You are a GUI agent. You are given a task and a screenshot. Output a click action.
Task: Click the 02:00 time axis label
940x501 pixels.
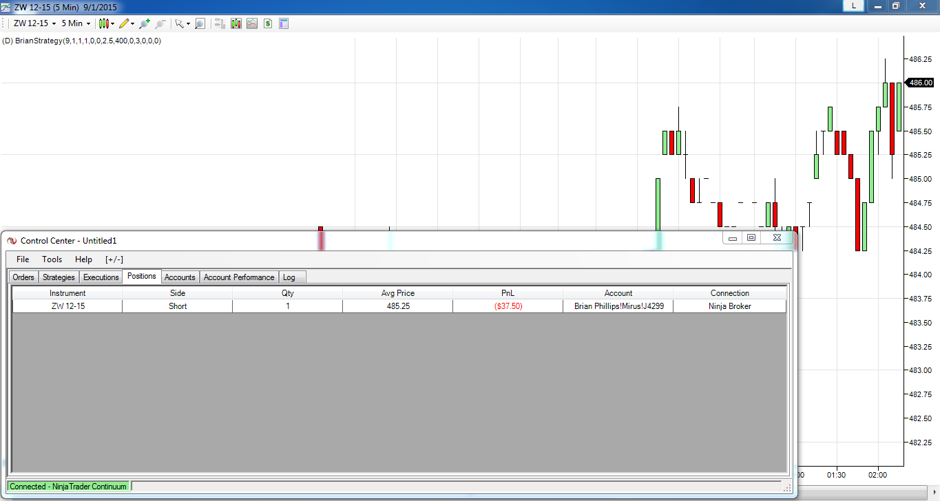tap(878, 475)
